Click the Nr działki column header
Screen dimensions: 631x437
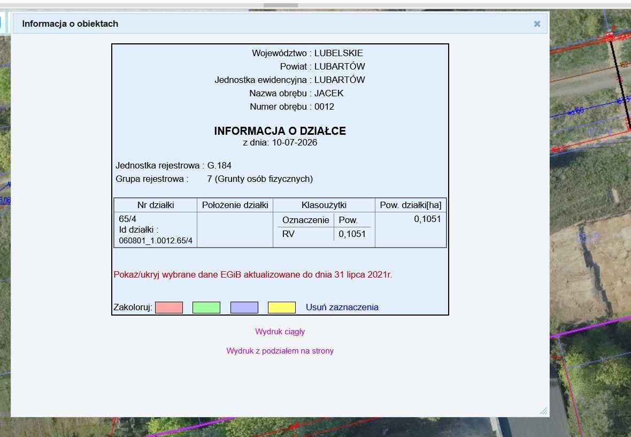click(156, 205)
